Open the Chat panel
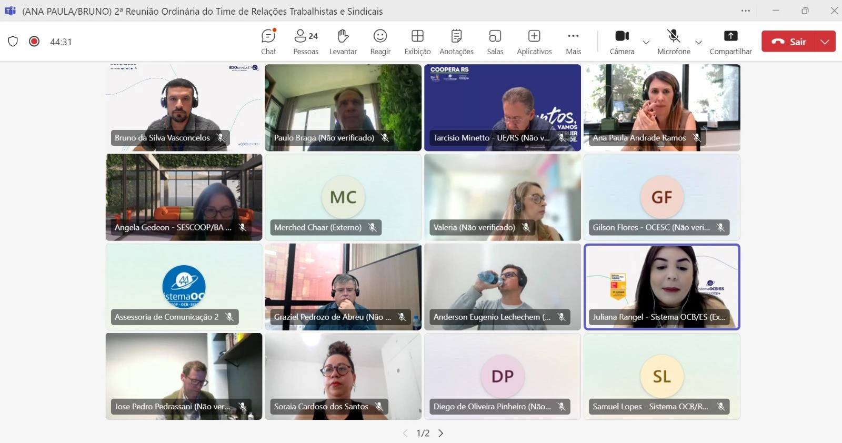Image resolution: width=842 pixels, height=443 pixels. pyautogui.click(x=268, y=42)
